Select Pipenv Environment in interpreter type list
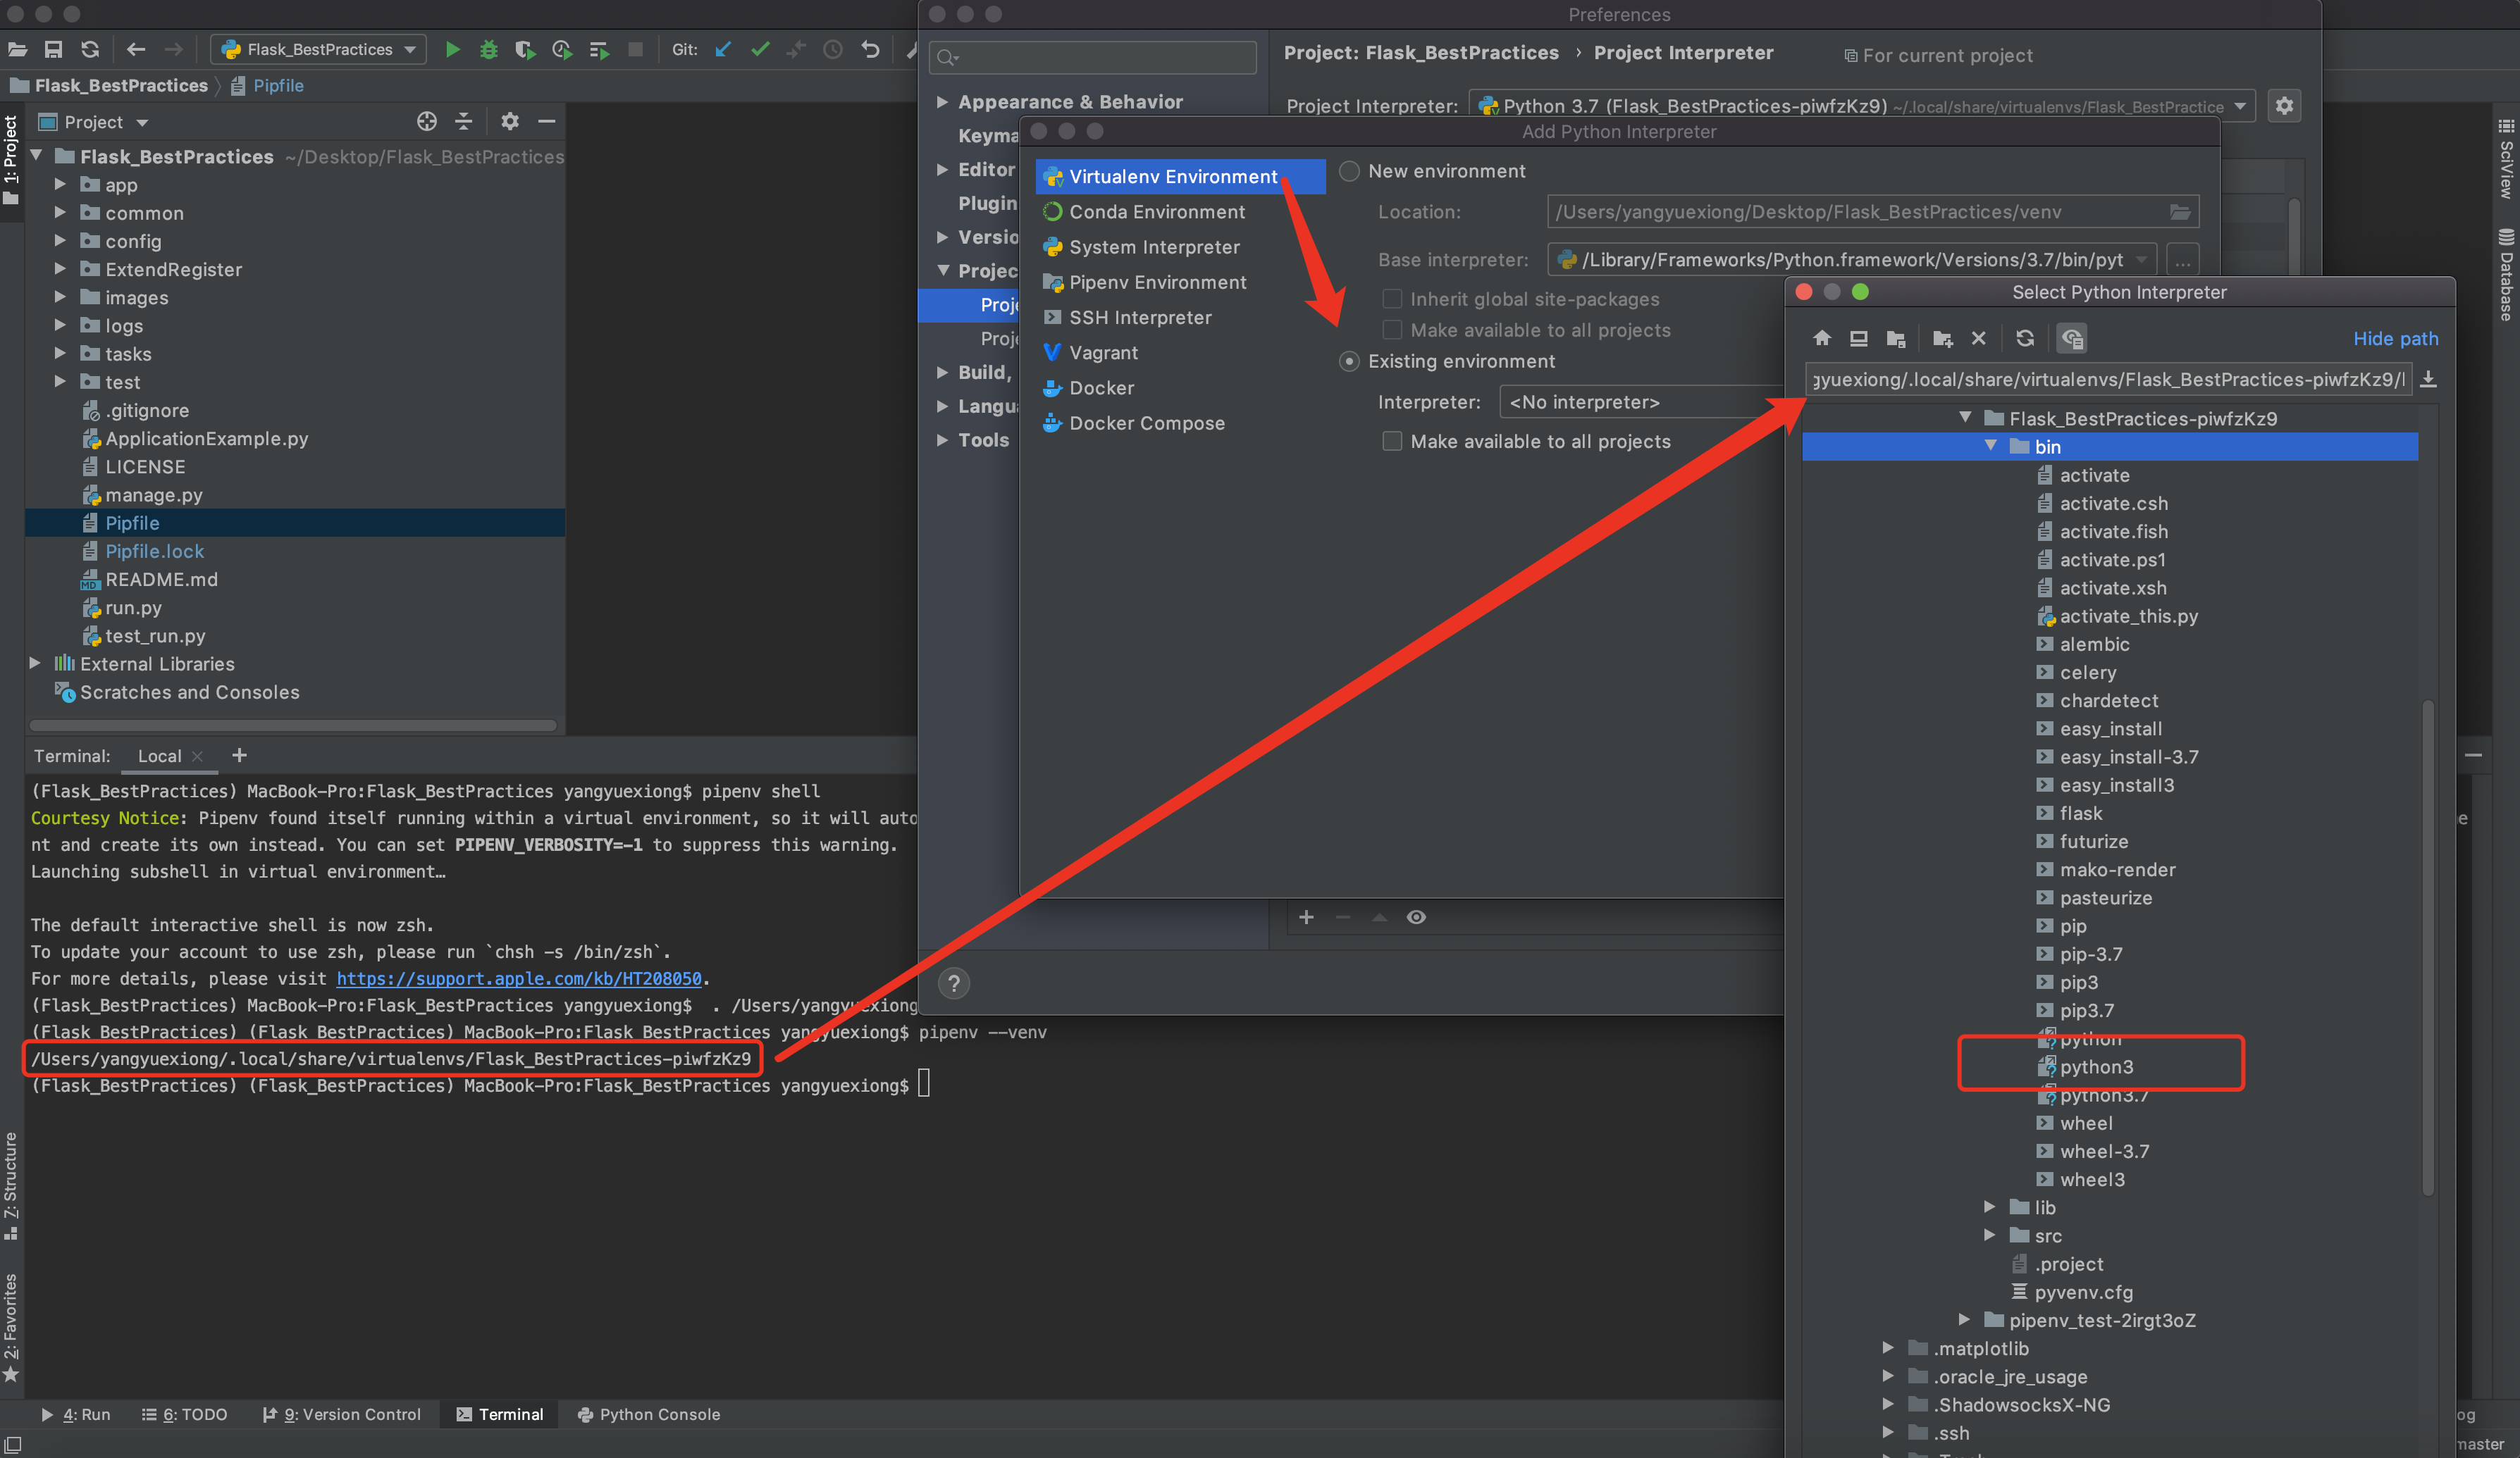This screenshot has height=1458, width=2520. coord(1157,282)
